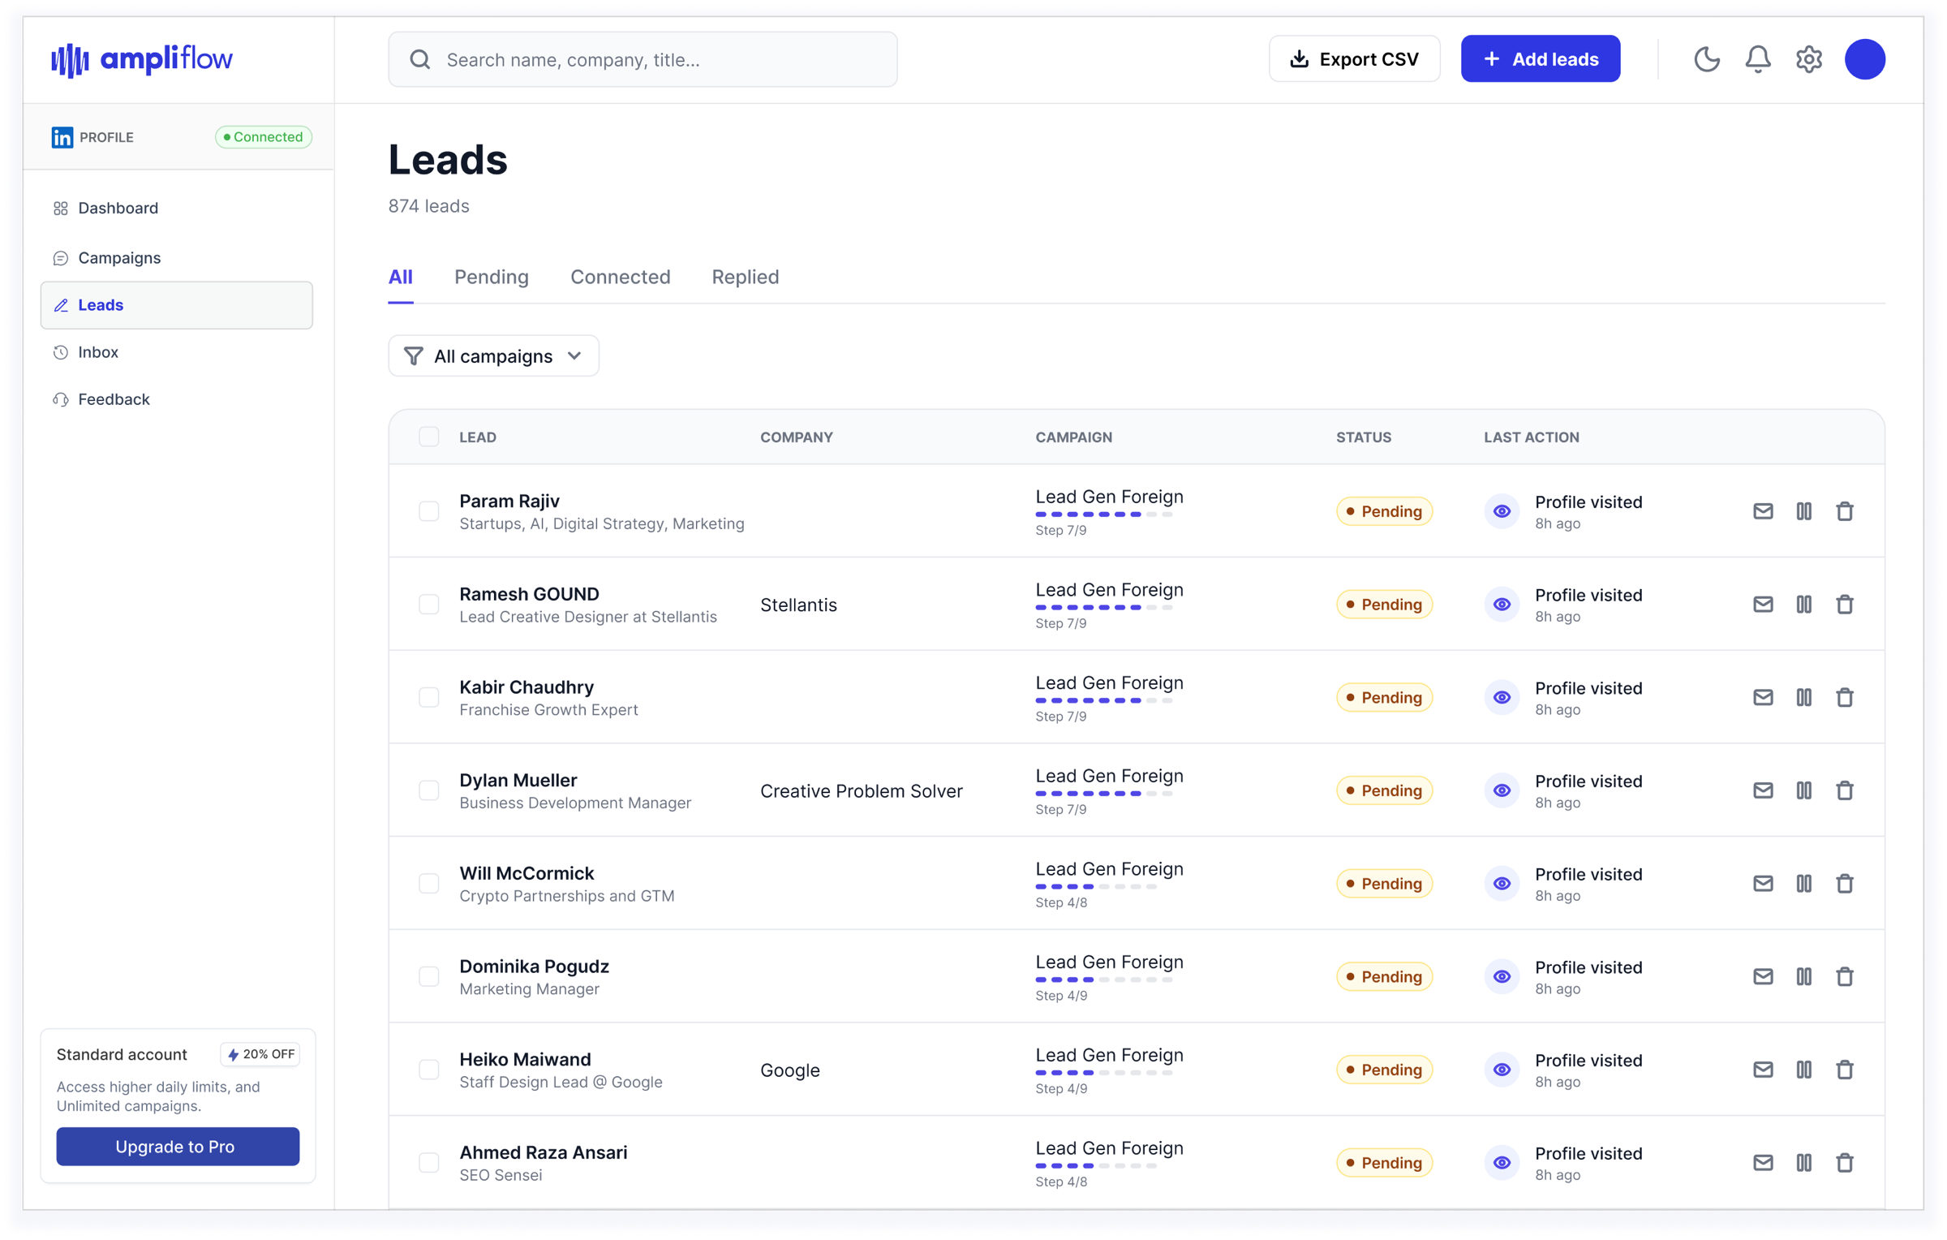
Task: Tick Ahmed Raza Ansari's checkbox
Action: (429, 1163)
